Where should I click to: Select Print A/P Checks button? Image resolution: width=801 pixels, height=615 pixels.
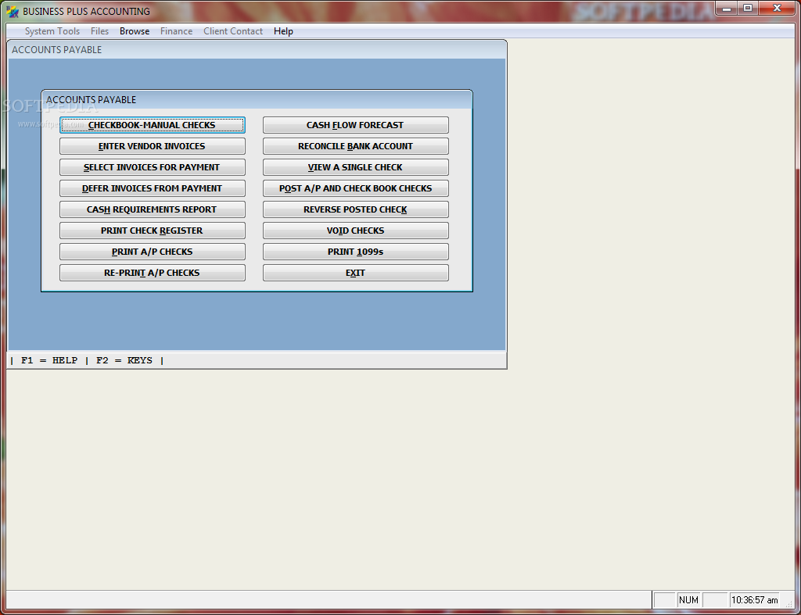153,252
